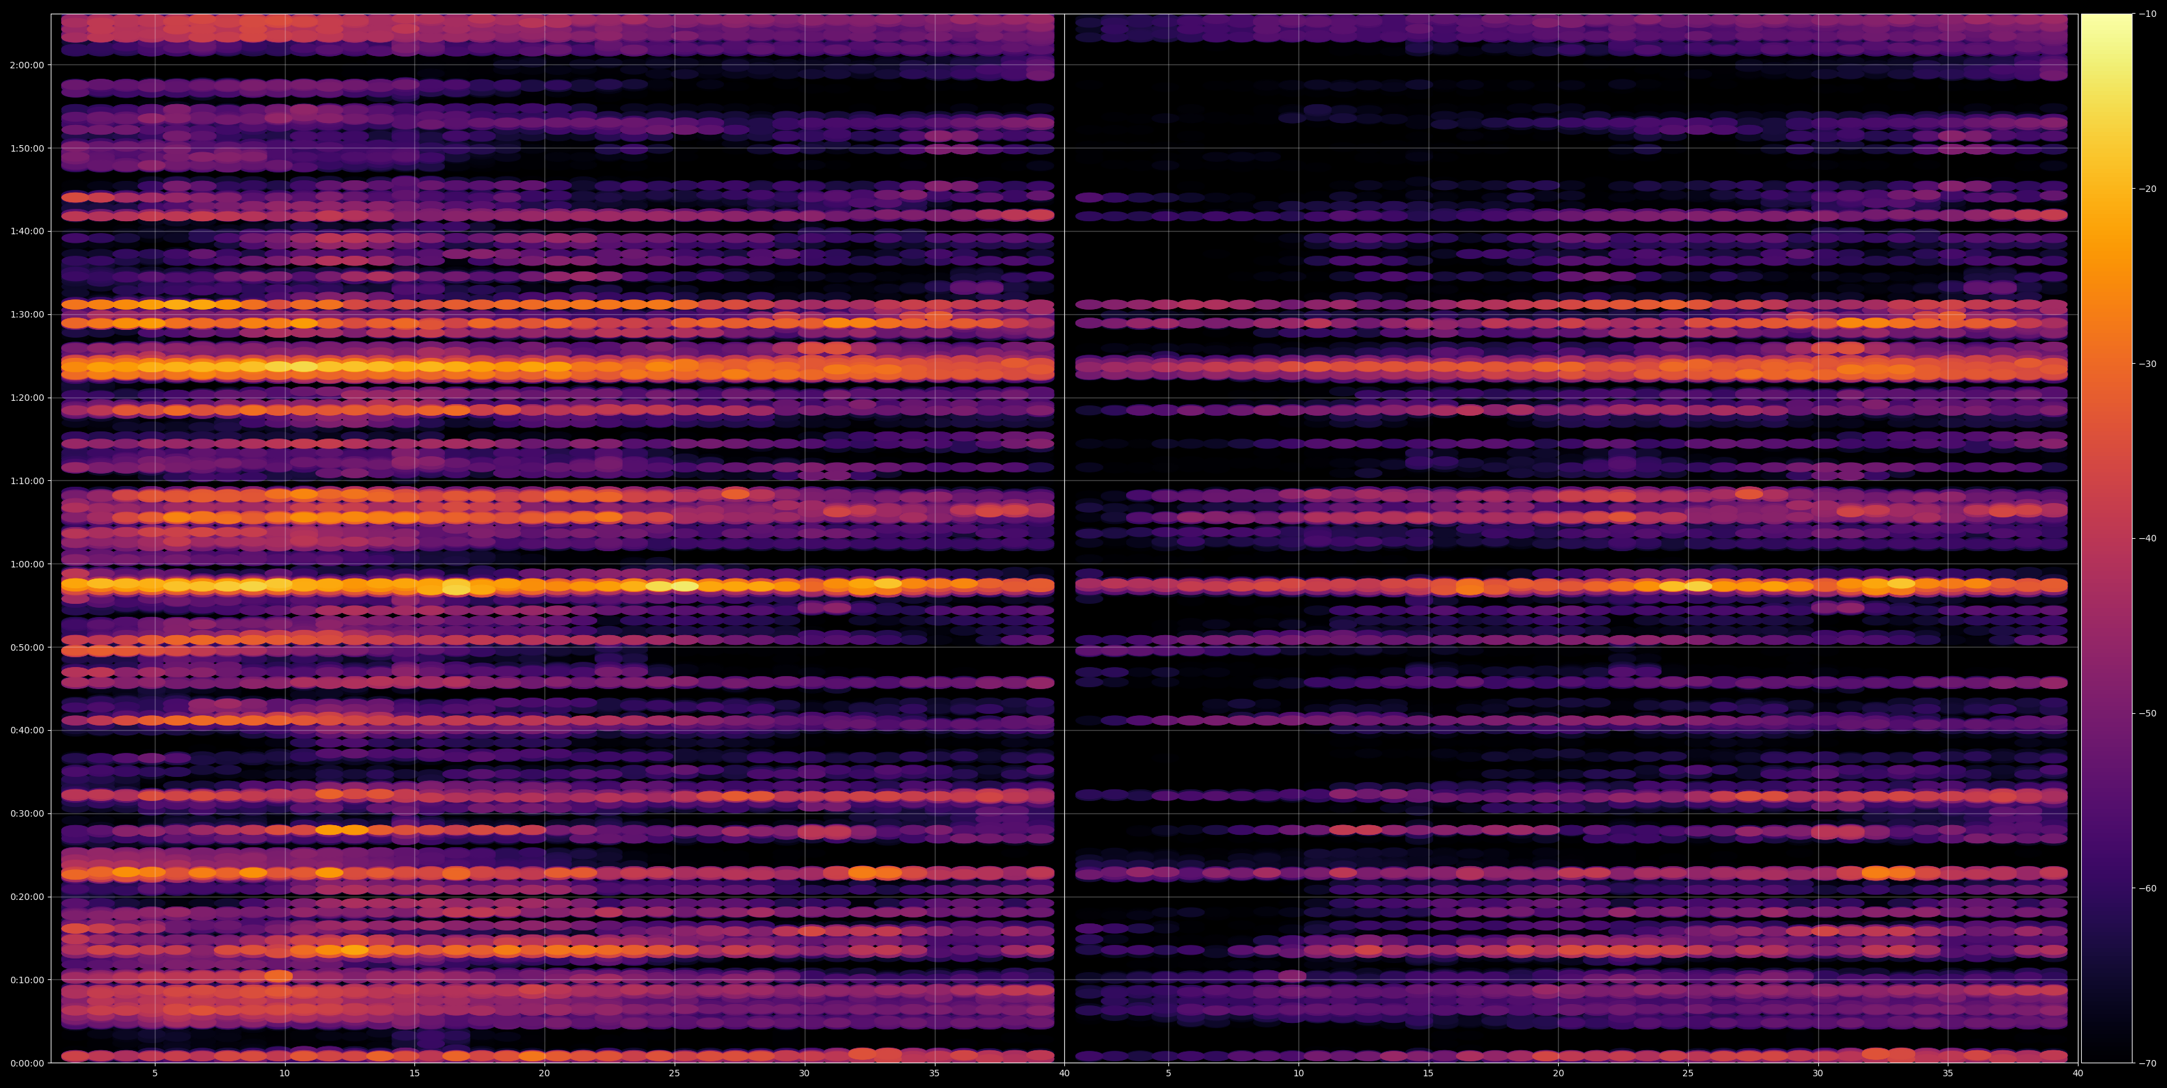Click the −30 colorbar tick label
The width and height of the screenshot is (2167, 1088).
click(x=2147, y=364)
